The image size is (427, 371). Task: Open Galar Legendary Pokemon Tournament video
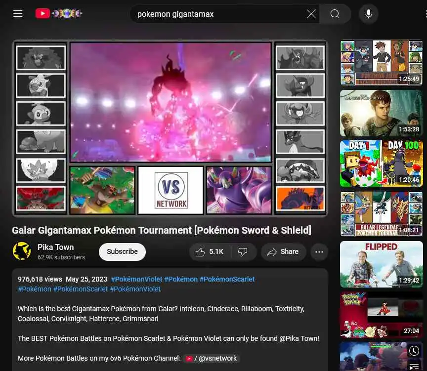381,214
